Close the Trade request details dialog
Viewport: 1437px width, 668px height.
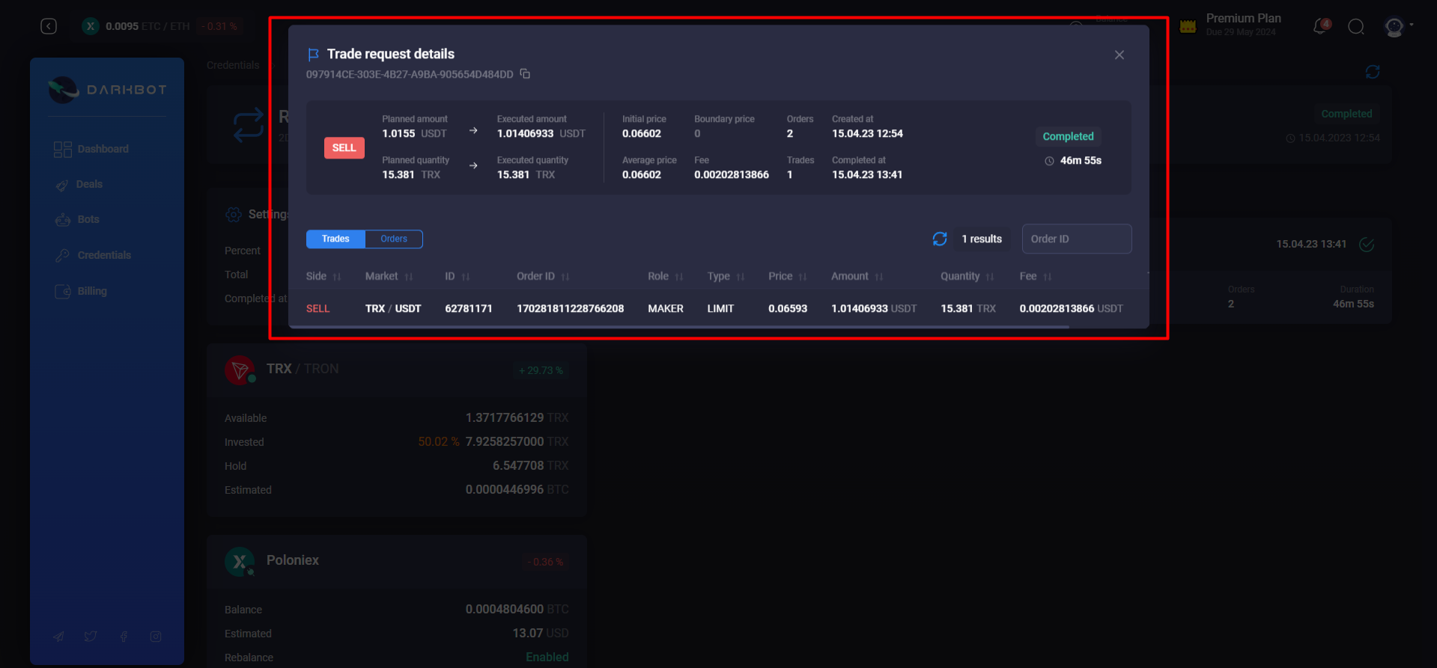1119,55
